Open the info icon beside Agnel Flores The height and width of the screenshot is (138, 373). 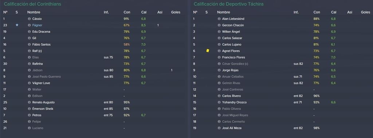[219, 51]
